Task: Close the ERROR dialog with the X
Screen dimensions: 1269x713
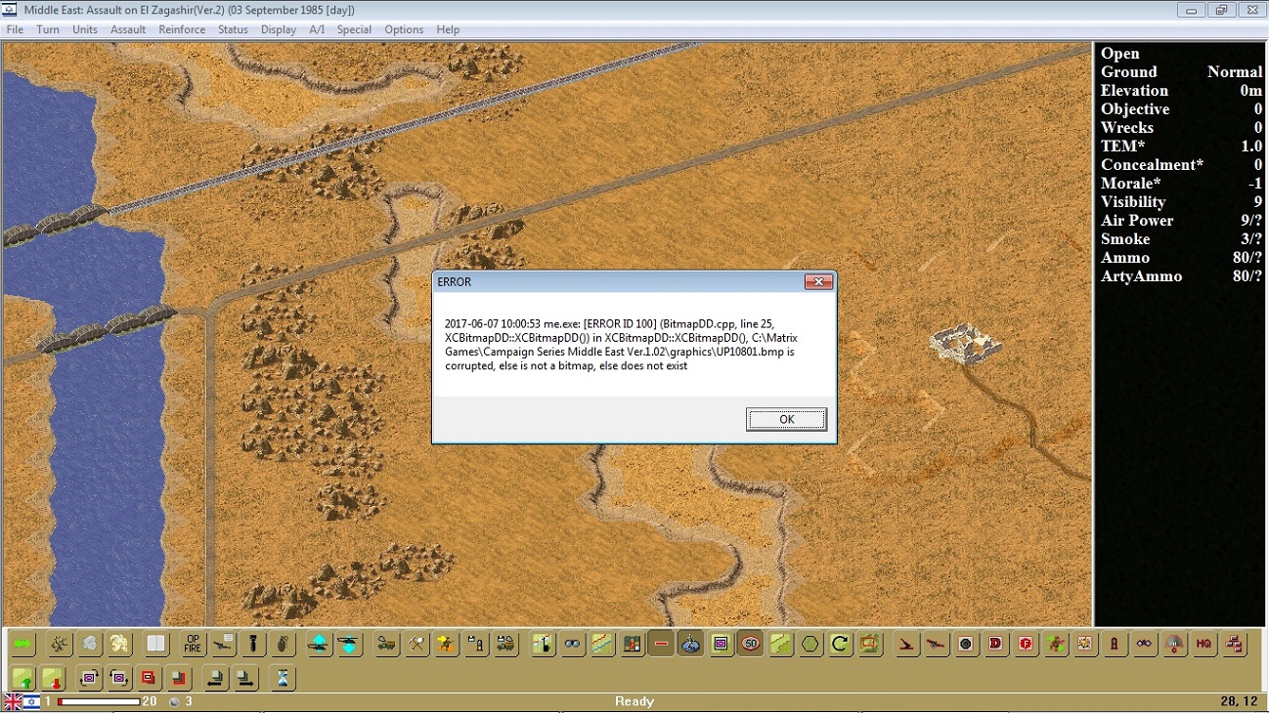Action: tap(818, 282)
